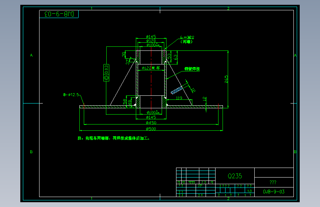Select the lower ø145 dimension below the base
The width and height of the screenshot is (320, 207).
pyautogui.click(x=151, y=117)
